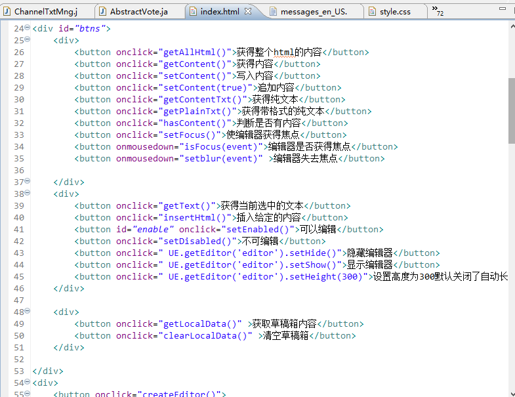Click the vertical scrollbar thumb

511,111
